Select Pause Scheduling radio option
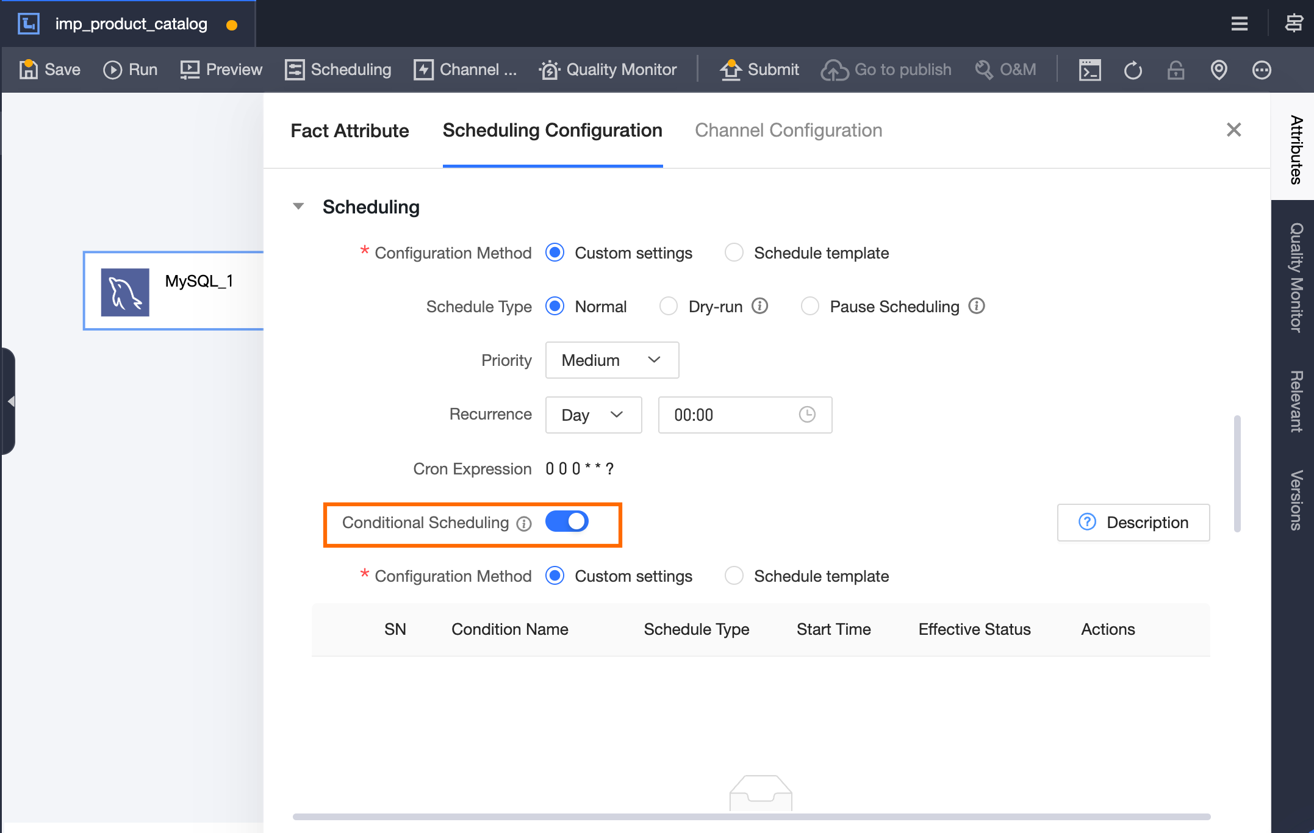The width and height of the screenshot is (1314, 833). pyautogui.click(x=810, y=306)
